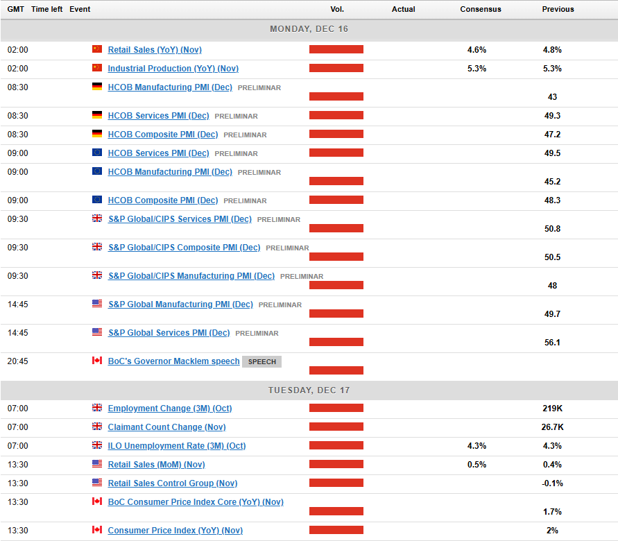Image resolution: width=618 pixels, height=541 pixels.
Task: Click Germany flag beside HCOB Manufacturing PMI
Action: pyautogui.click(x=97, y=86)
